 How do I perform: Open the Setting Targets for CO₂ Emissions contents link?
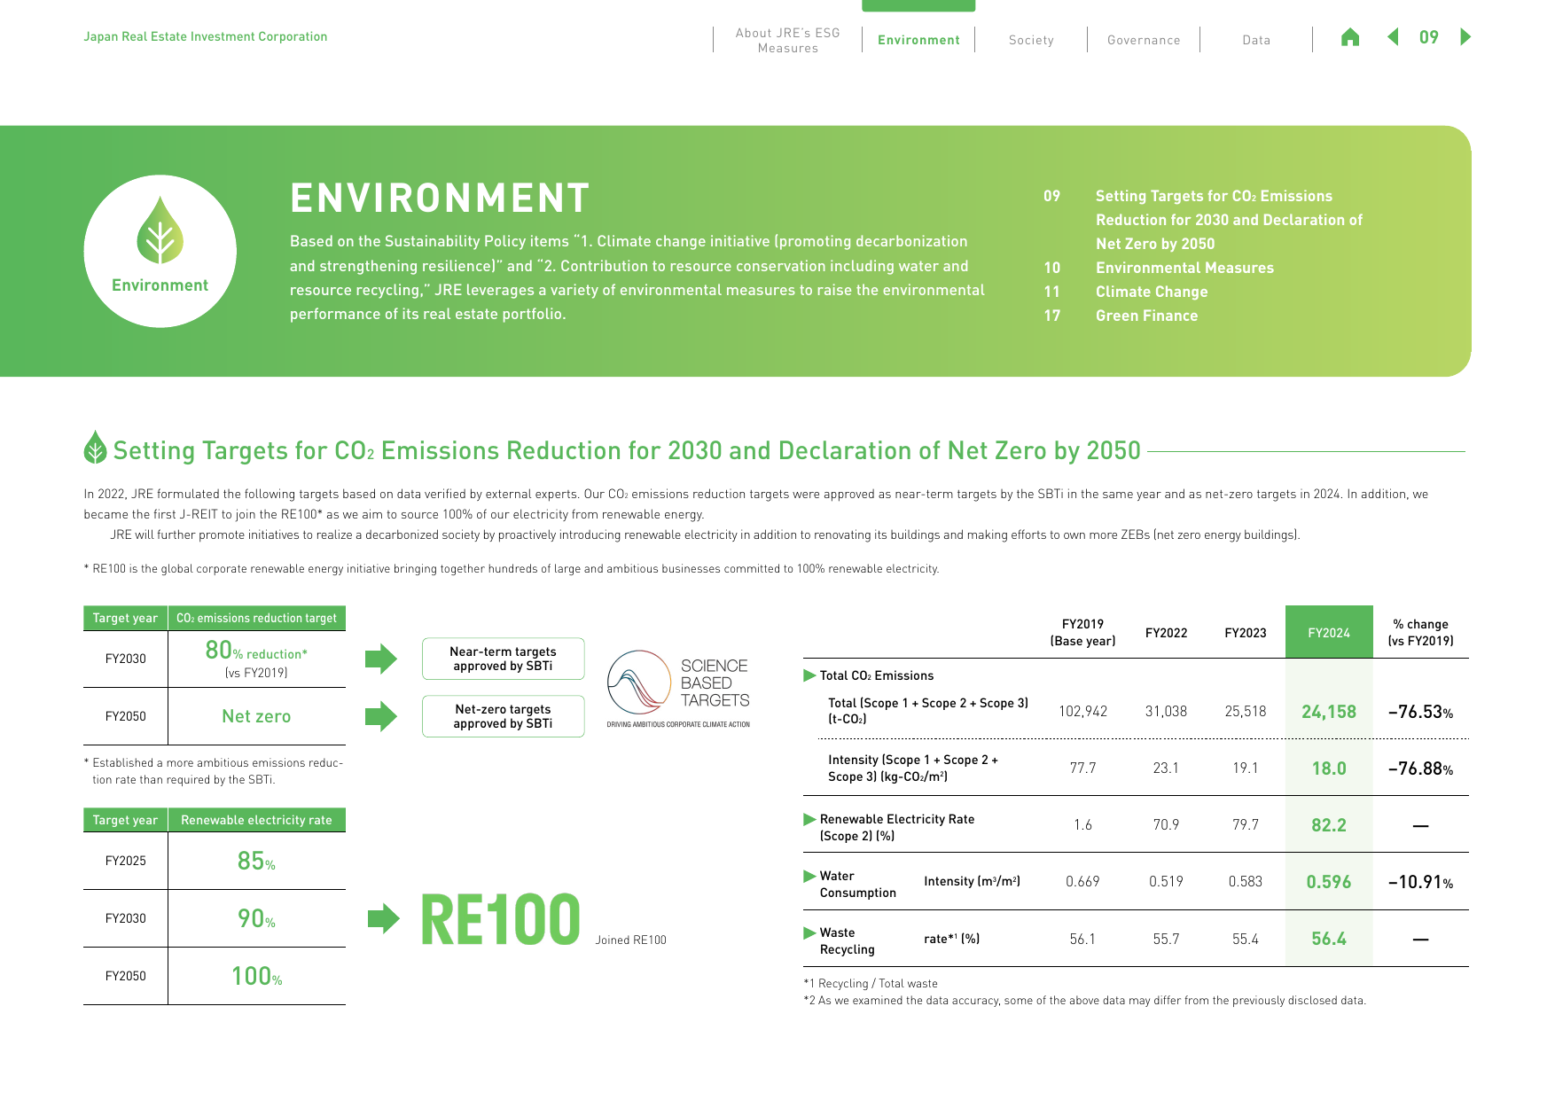coord(1229,220)
